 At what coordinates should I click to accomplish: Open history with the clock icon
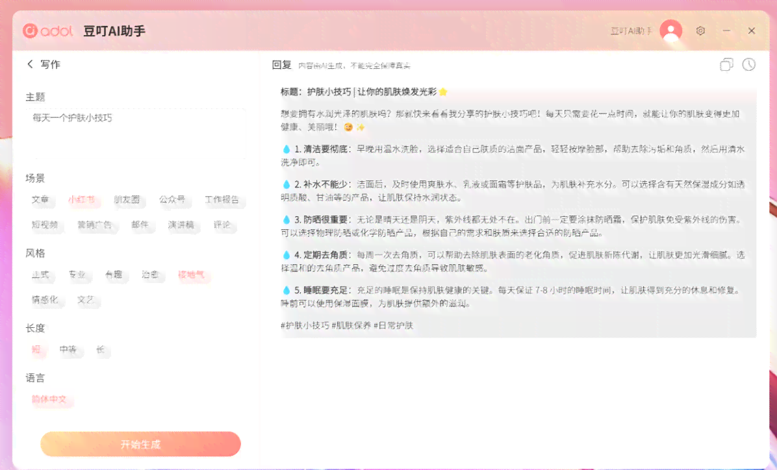[x=749, y=64]
